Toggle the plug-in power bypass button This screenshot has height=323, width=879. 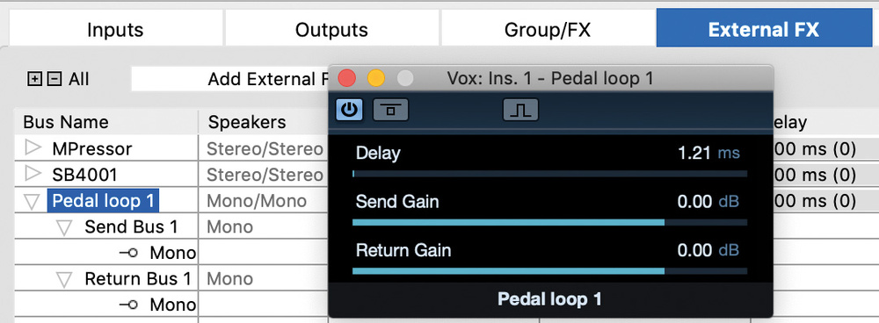349,109
